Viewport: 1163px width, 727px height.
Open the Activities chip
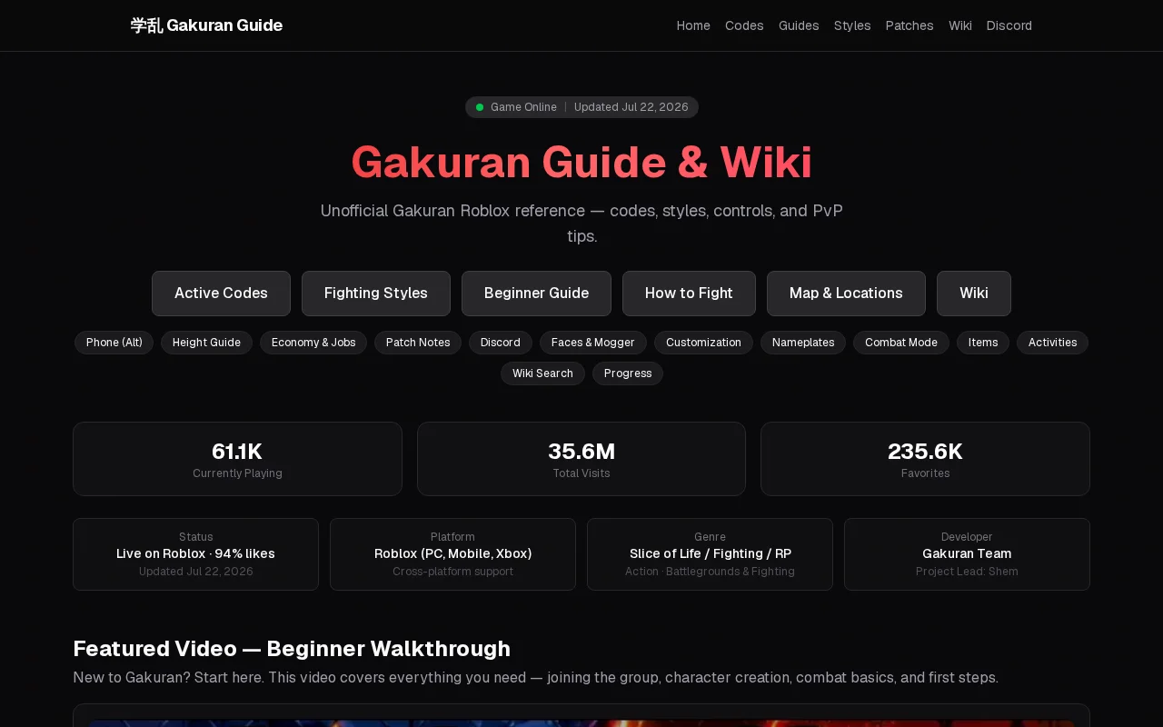tap(1052, 343)
